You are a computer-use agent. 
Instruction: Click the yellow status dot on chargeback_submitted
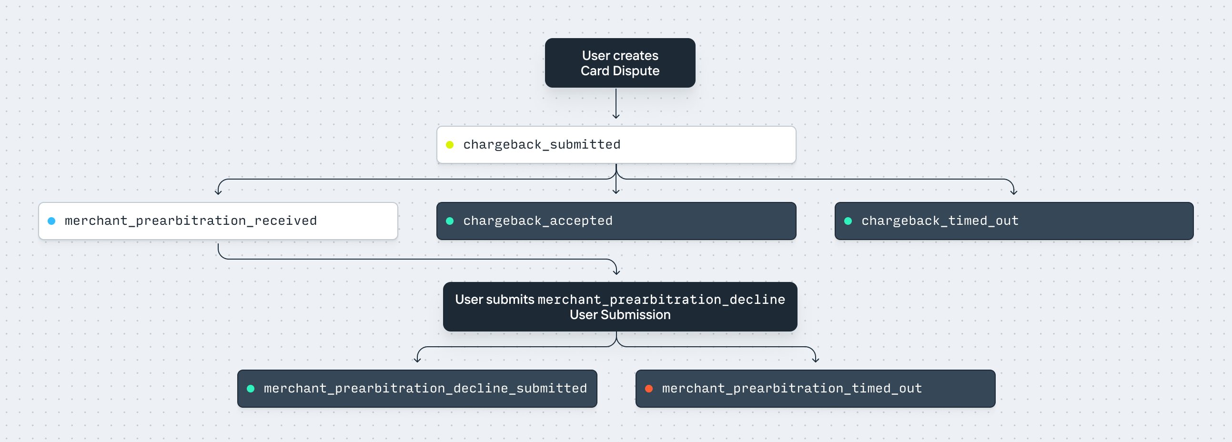coord(450,144)
